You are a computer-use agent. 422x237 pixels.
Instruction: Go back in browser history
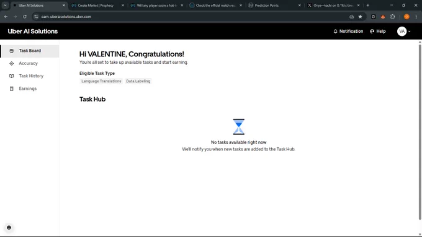[x=6, y=17]
